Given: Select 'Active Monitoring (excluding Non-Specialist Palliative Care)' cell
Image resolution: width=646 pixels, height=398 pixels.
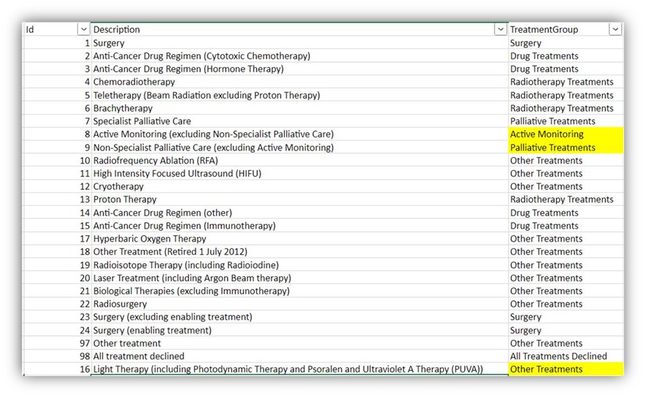Looking at the screenshot, I should (x=299, y=134).
